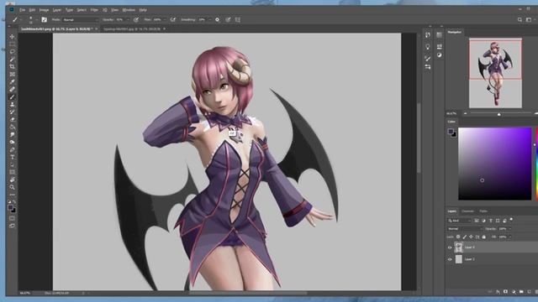Filter layers by pixel layers icon

(477, 221)
